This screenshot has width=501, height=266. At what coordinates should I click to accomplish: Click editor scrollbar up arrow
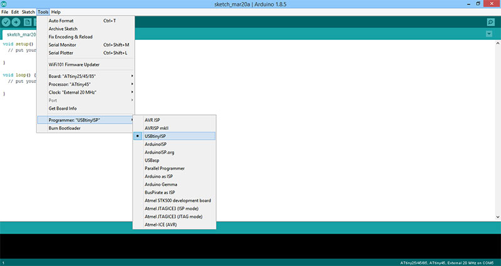pos(498,43)
